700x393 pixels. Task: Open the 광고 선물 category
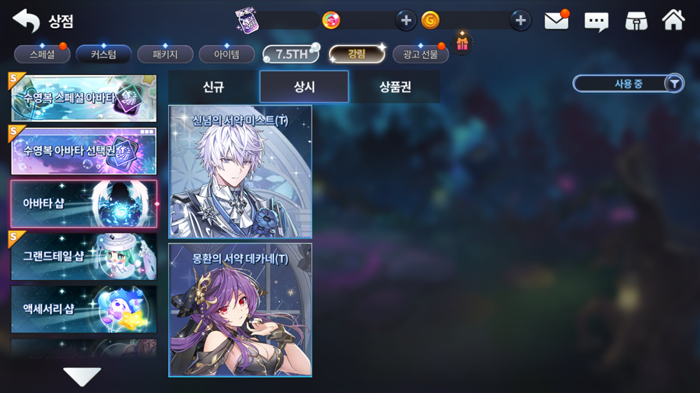[421, 54]
